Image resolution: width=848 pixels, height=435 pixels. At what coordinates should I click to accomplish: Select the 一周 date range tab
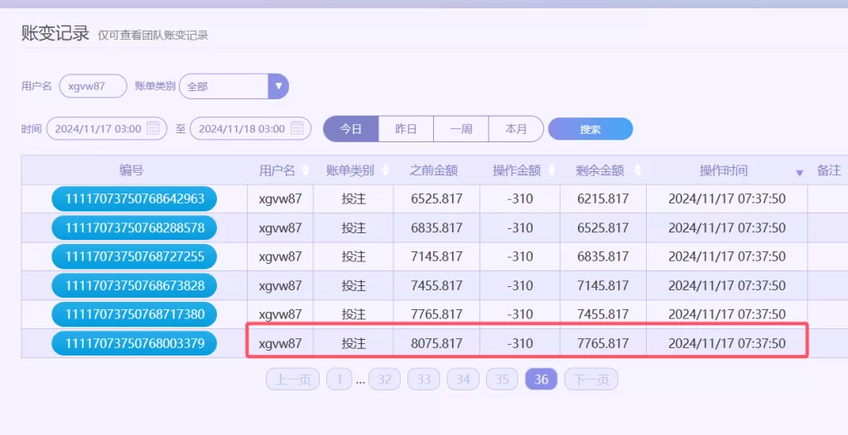tap(461, 129)
